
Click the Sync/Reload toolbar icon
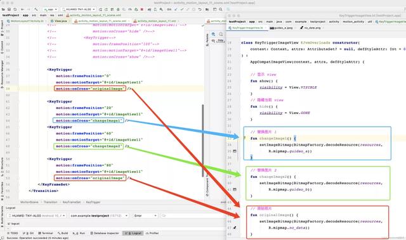point(15,9)
